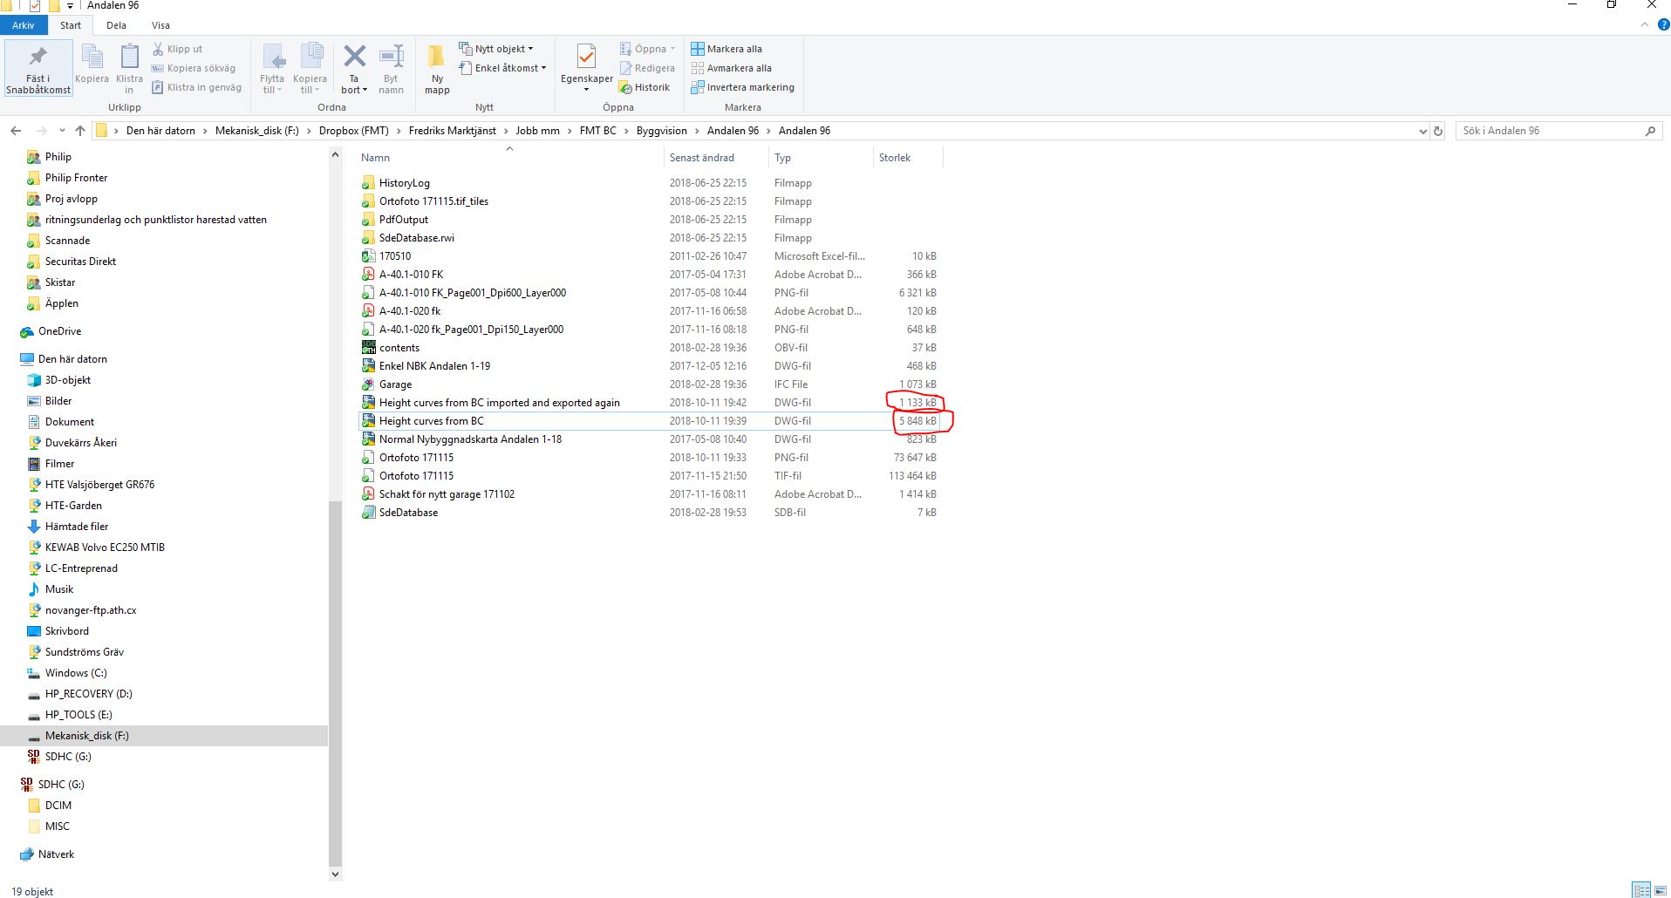Collapse the ribbon with the chevron

click(1643, 25)
